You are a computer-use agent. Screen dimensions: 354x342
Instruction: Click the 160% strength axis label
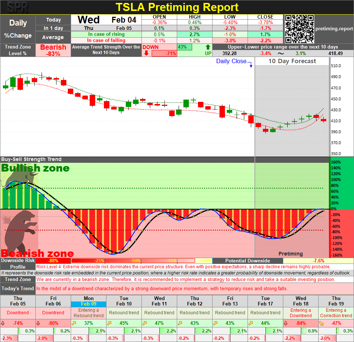pyautogui.click(x=336, y=162)
